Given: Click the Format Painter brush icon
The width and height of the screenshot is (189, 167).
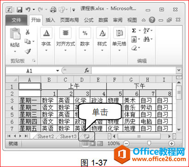Looking at the screenshot, I should 28,51.
